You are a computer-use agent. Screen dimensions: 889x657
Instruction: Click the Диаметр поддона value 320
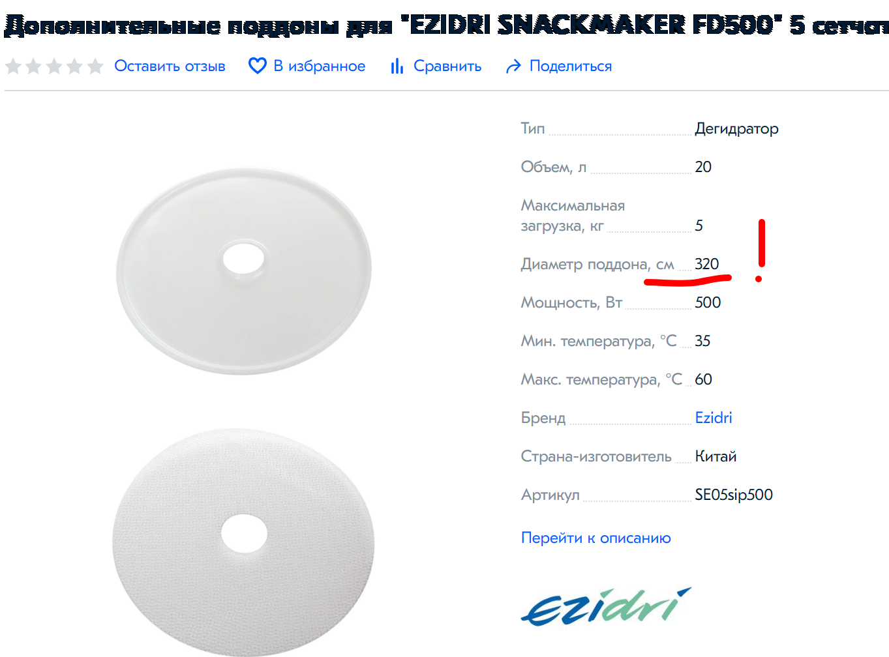tap(707, 264)
